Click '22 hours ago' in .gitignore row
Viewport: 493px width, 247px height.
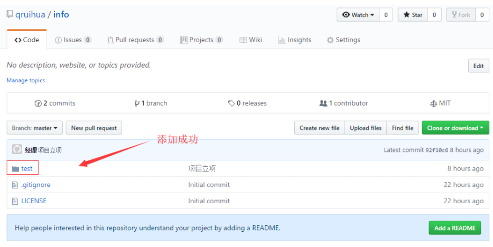click(x=463, y=185)
